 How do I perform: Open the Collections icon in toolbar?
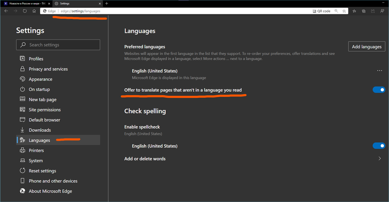[x=364, y=11]
